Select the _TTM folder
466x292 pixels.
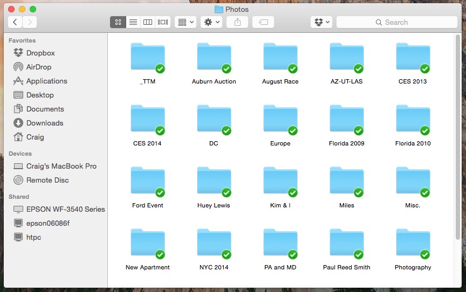pyautogui.click(x=148, y=58)
